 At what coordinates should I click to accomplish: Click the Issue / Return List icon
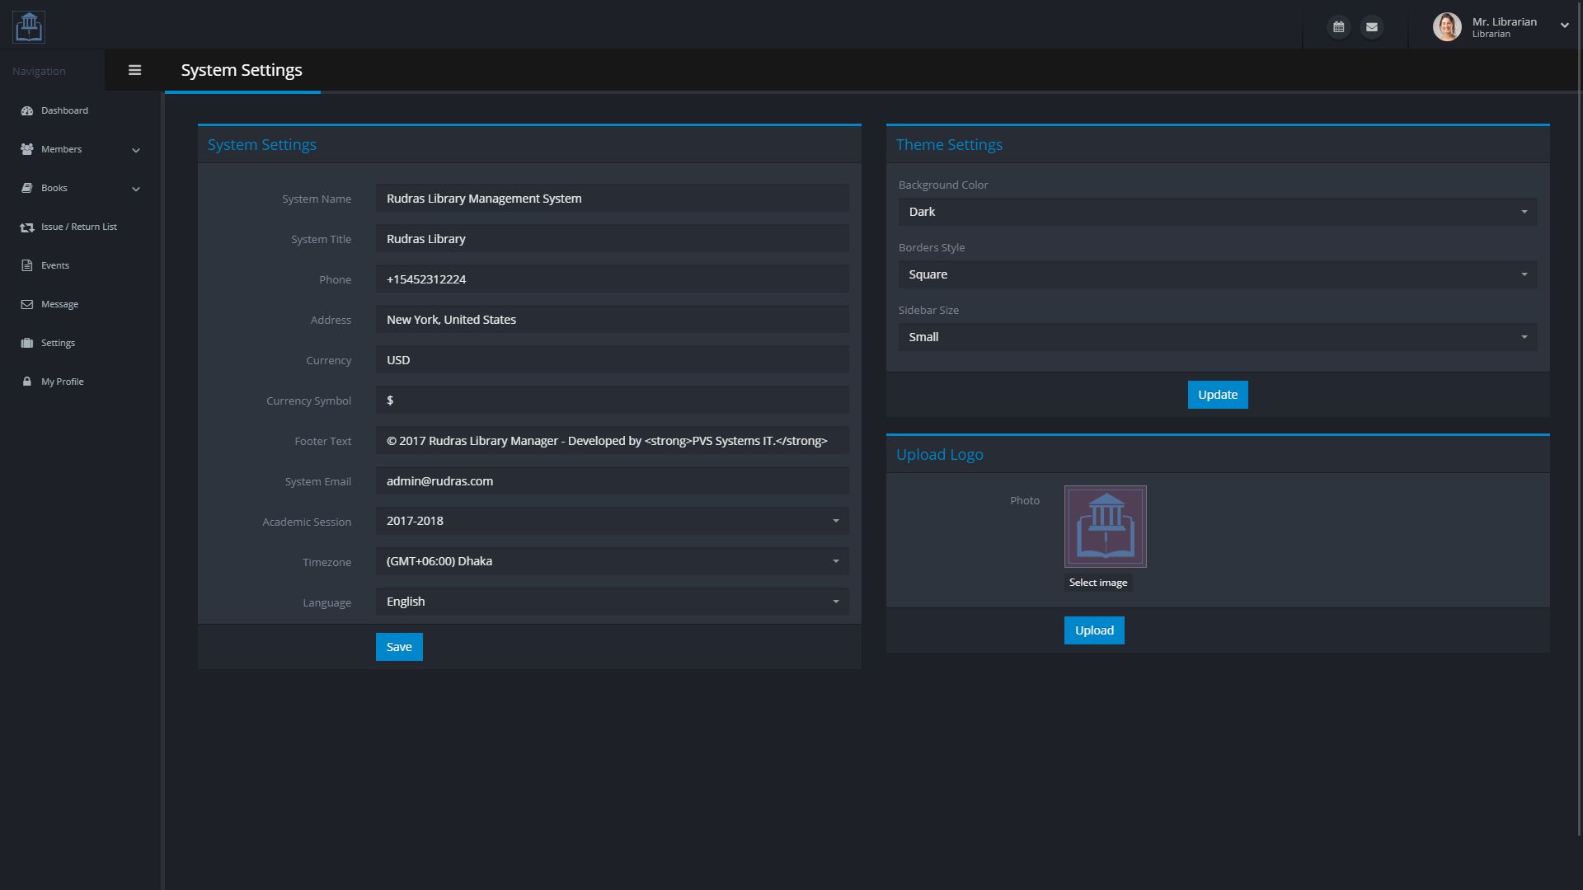[27, 227]
